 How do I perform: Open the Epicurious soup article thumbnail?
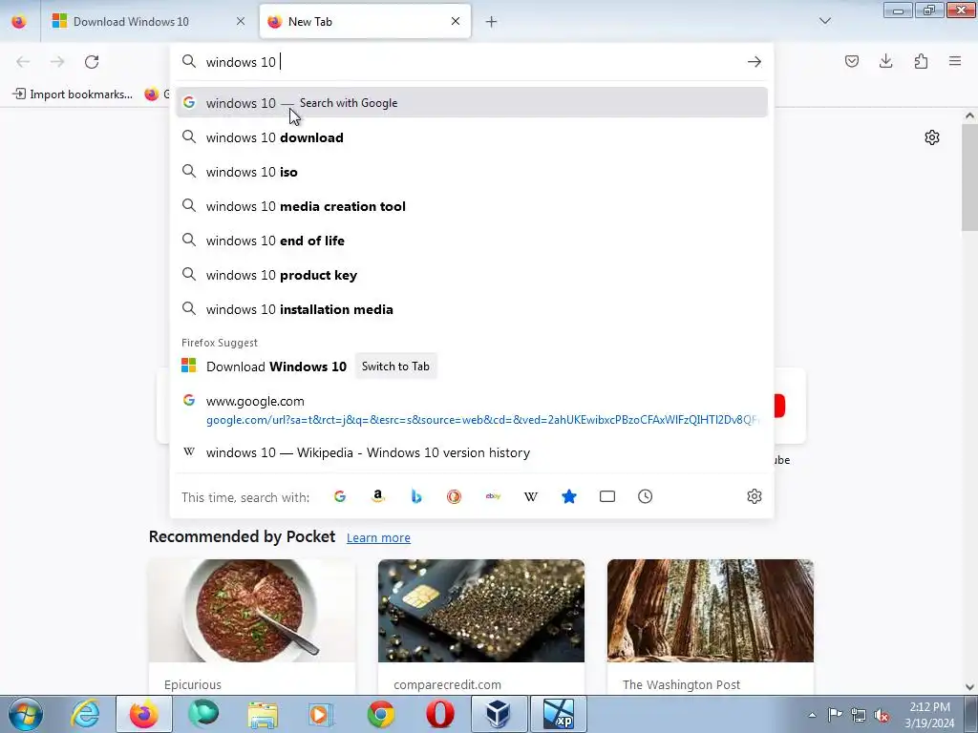tap(251, 611)
